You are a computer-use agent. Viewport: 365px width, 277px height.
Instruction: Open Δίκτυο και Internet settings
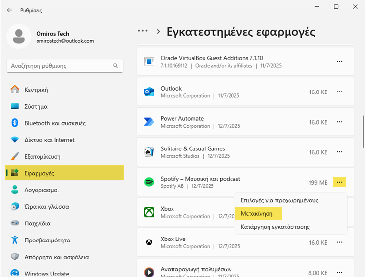coord(65,140)
